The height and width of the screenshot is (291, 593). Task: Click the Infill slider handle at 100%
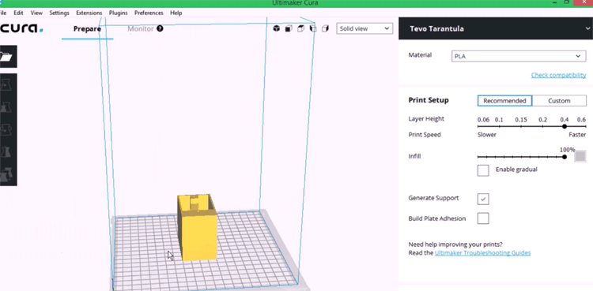(565, 157)
